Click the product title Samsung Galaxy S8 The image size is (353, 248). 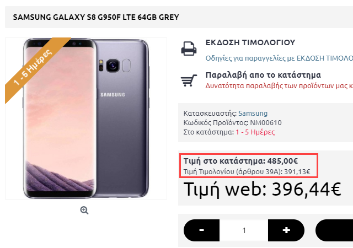[x=96, y=17]
